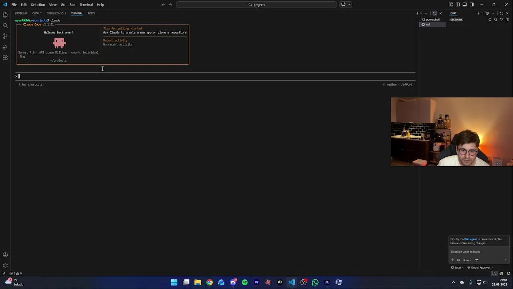Open terminal launch profile dropdown

coord(421,13)
